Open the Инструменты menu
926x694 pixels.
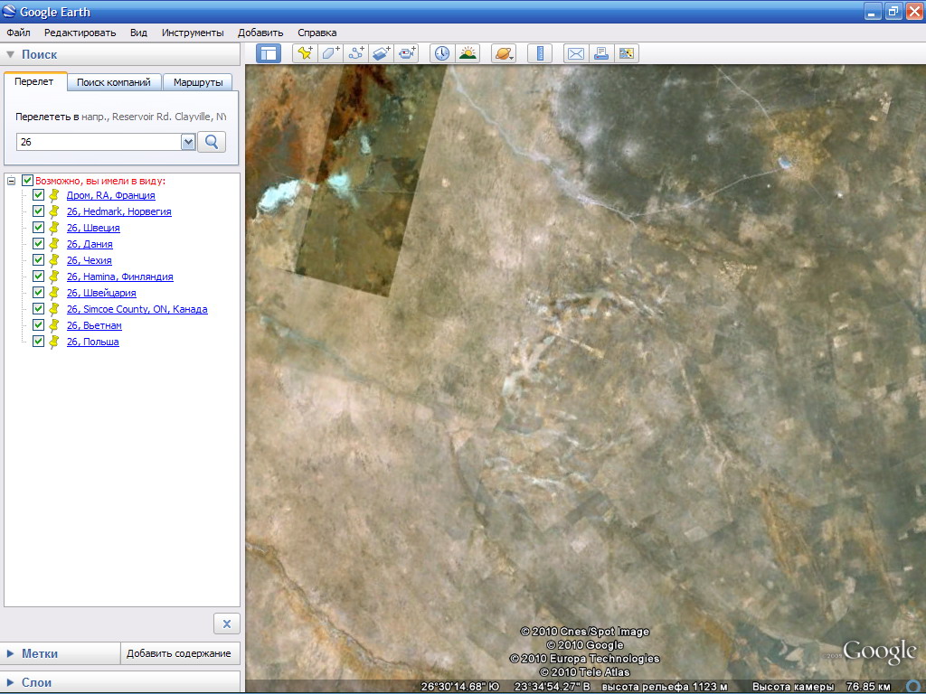click(x=193, y=33)
